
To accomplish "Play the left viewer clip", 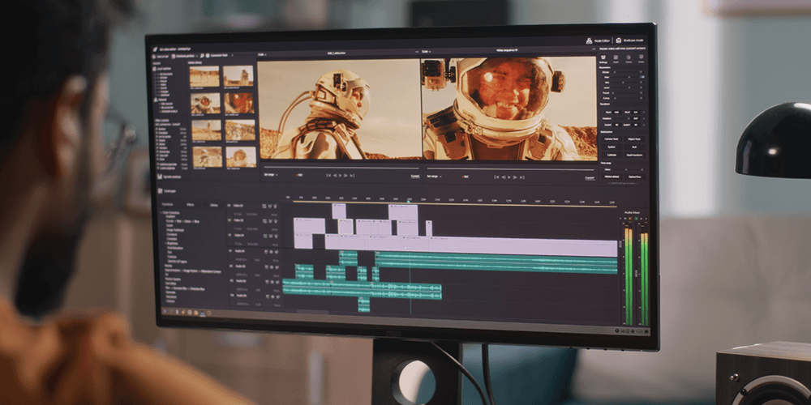I will [x=340, y=176].
